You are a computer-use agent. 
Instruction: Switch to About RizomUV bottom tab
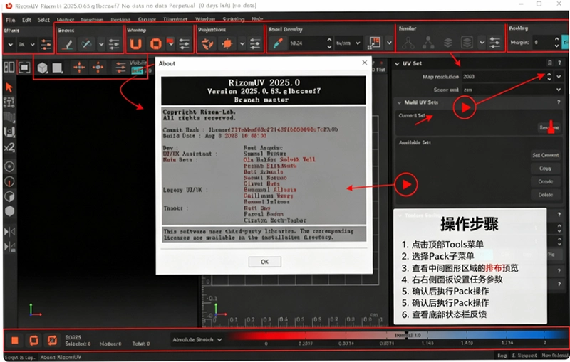(61, 357)
